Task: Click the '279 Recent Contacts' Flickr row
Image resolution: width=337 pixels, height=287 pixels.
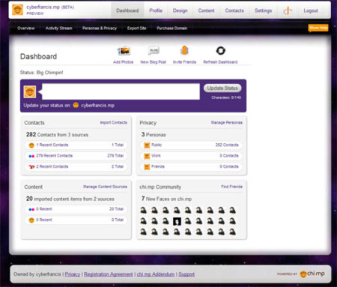Action: (76, 156)
